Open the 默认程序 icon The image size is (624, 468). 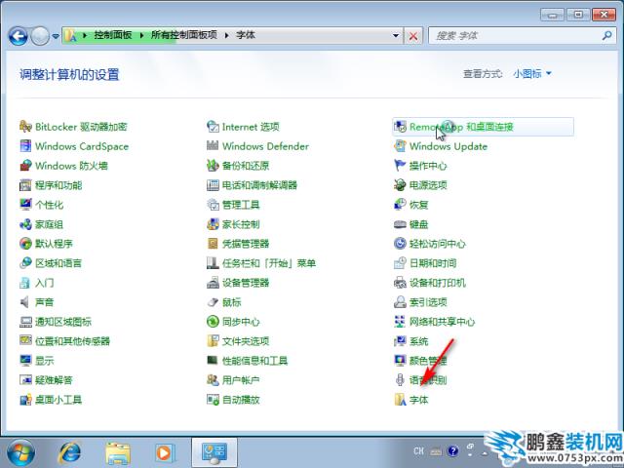[25, 244]
